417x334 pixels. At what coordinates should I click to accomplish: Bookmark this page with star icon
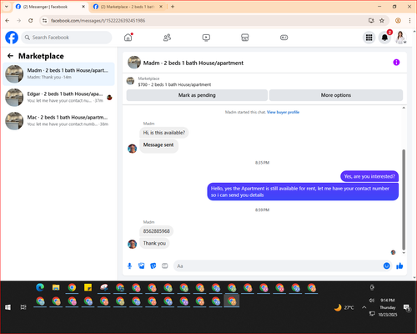(382, 21)
